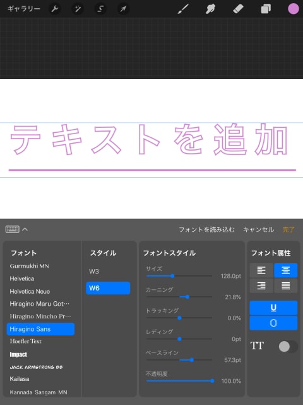This screenshot has width=303, height=405.
Task: Select the Eraser tool
Action: tap(238, 9)
